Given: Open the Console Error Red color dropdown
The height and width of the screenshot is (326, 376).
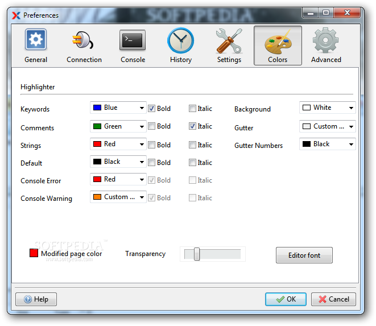Looking at the screenshot, I should click(x=118, y=179).
